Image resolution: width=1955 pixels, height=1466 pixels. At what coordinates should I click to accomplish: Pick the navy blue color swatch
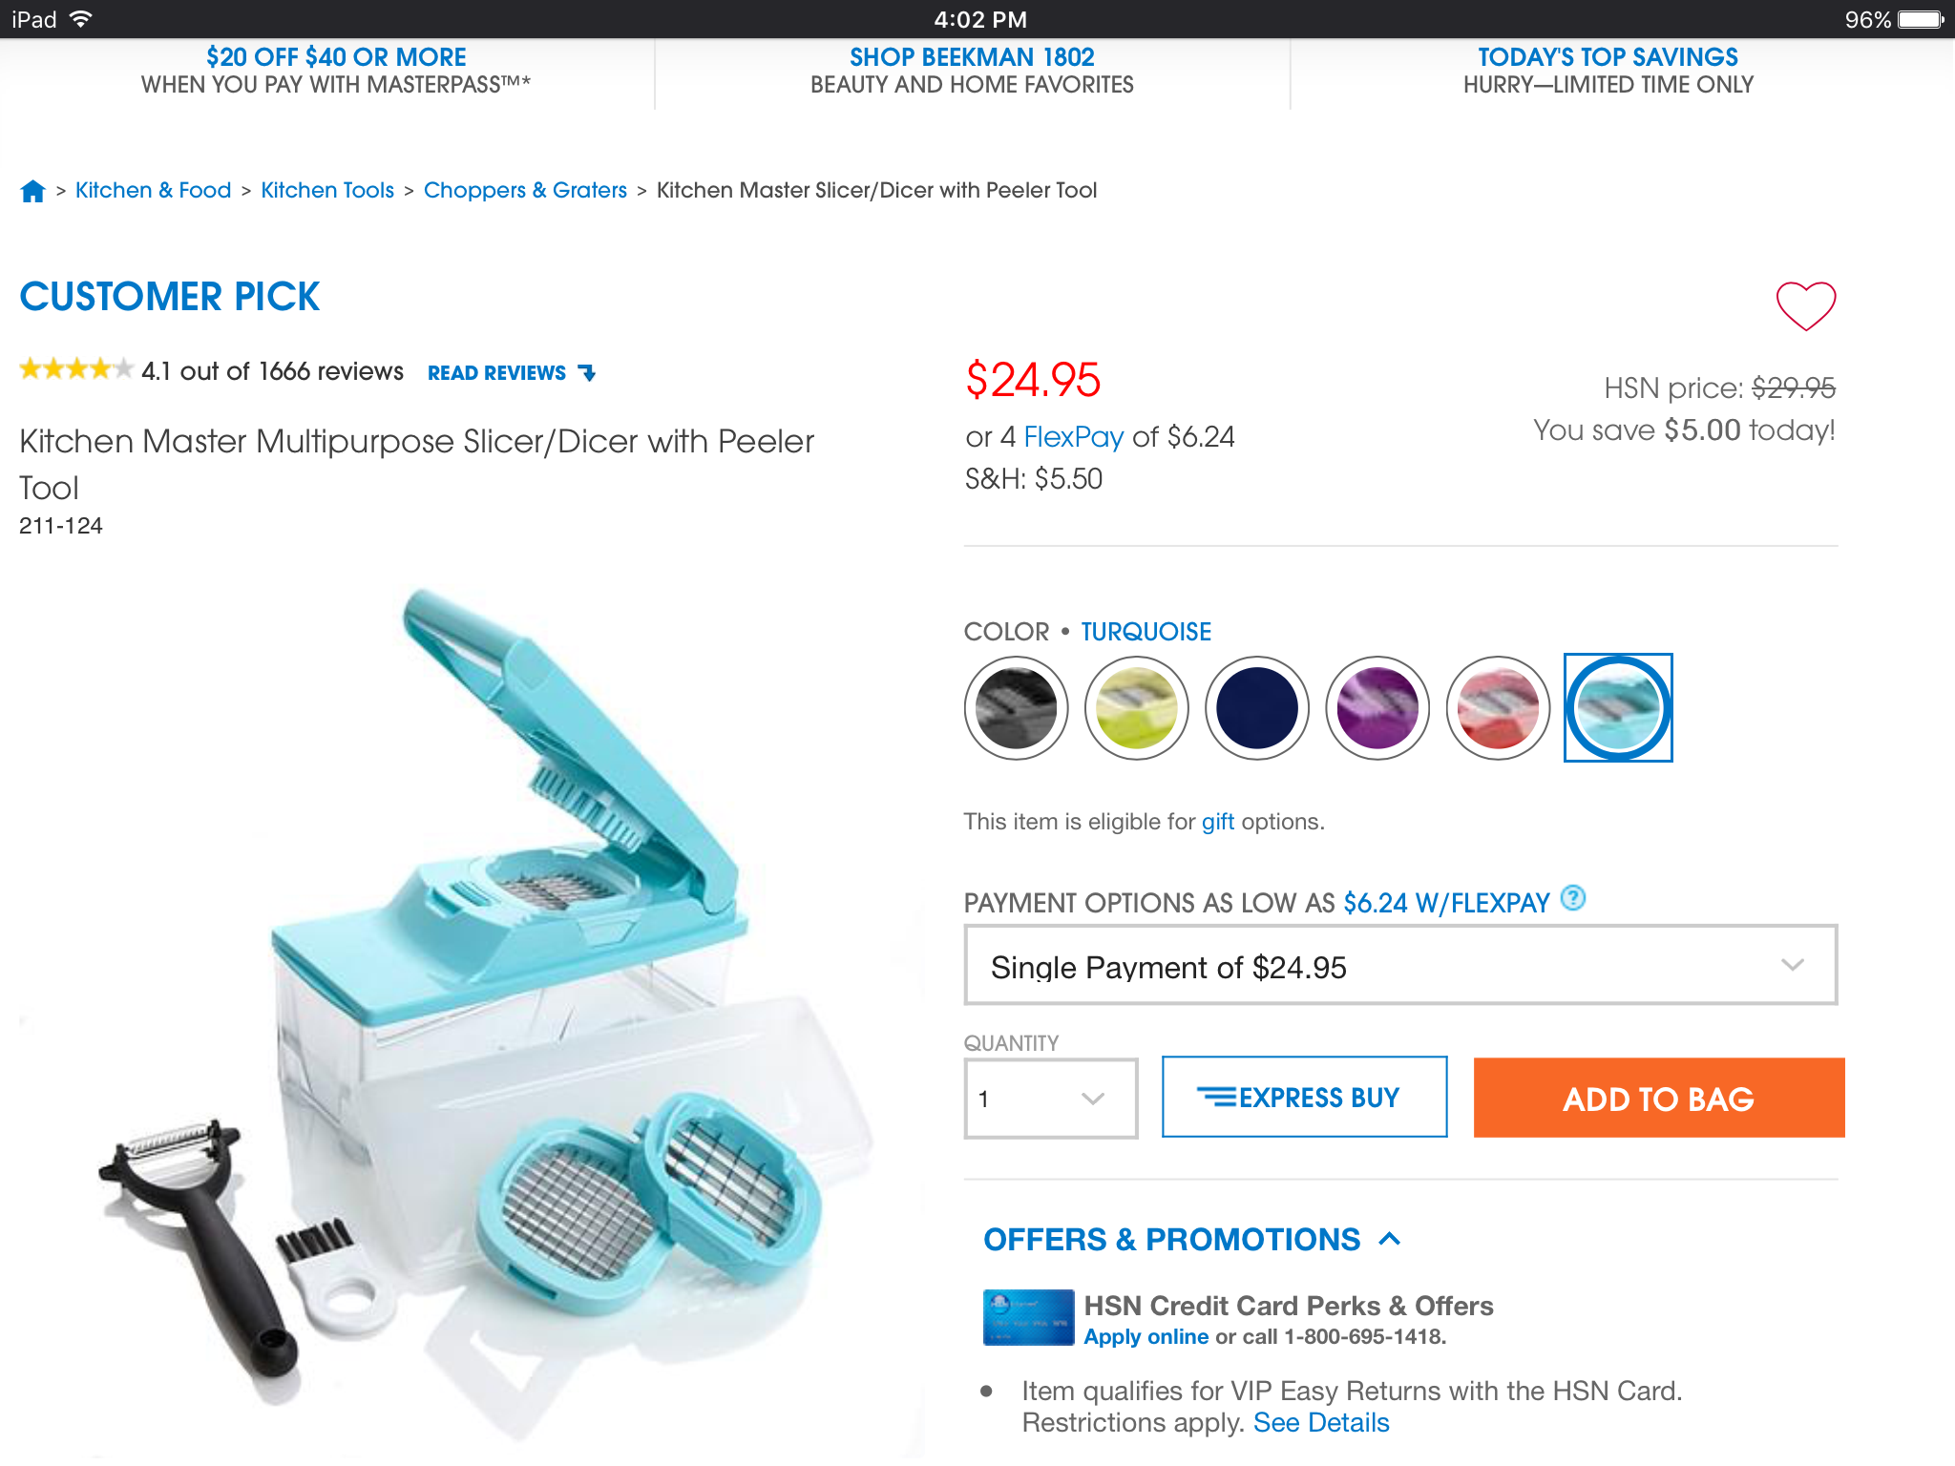(1256, 707)
